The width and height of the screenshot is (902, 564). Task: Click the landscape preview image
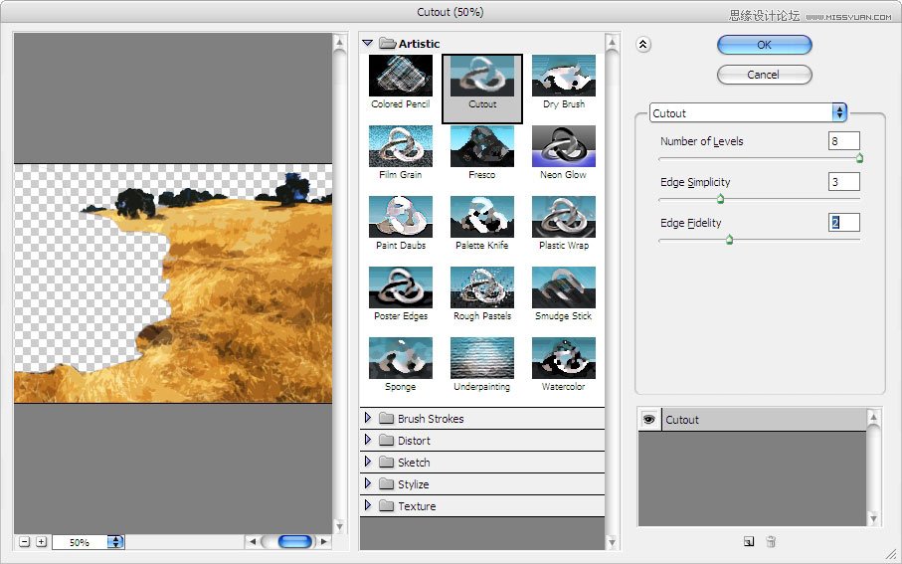click(x=173, y=283)
